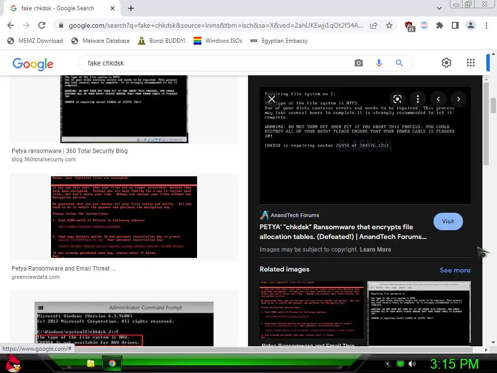This screenshot has height=373, width=497.
Task: Open the Google apps grid
Action: 471,63
